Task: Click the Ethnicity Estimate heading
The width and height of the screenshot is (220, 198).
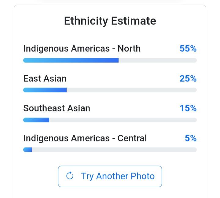Action: tap(110, 21)
